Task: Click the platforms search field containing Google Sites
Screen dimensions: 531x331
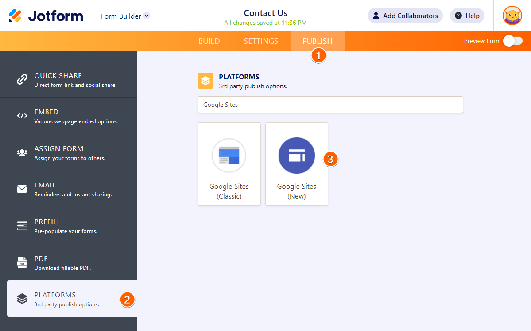Action: (x=330, y=105)
